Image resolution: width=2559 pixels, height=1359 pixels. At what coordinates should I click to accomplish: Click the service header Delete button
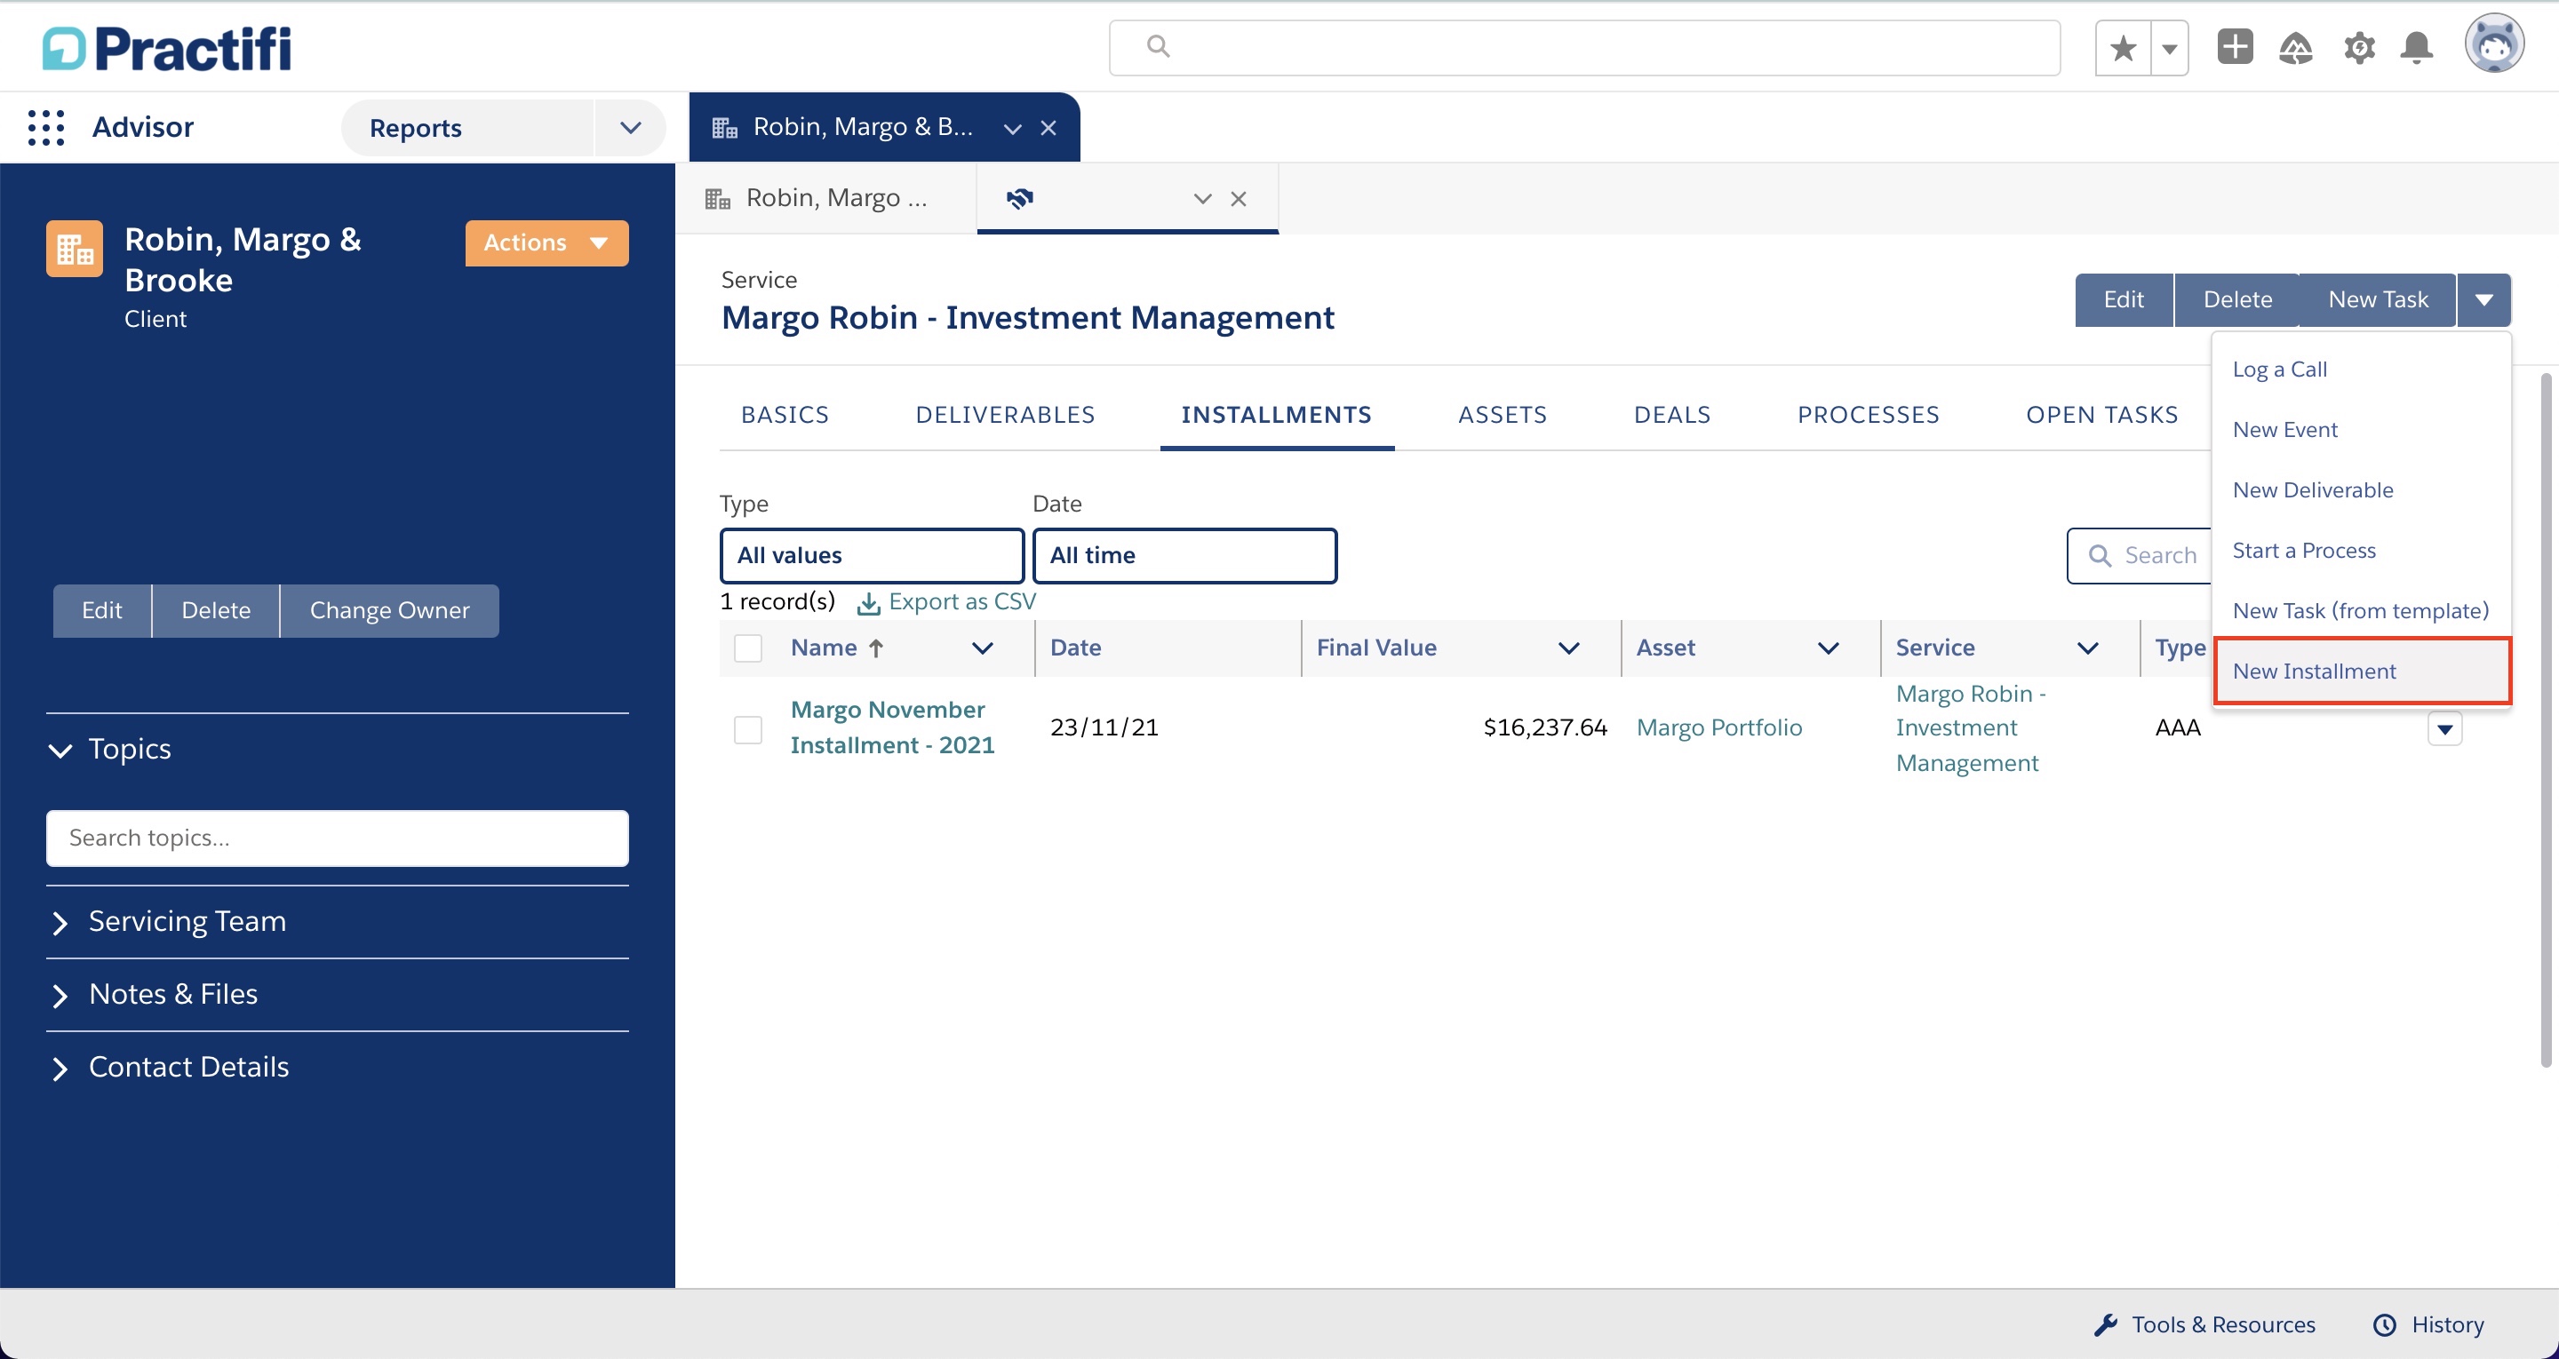[2237, 299]
